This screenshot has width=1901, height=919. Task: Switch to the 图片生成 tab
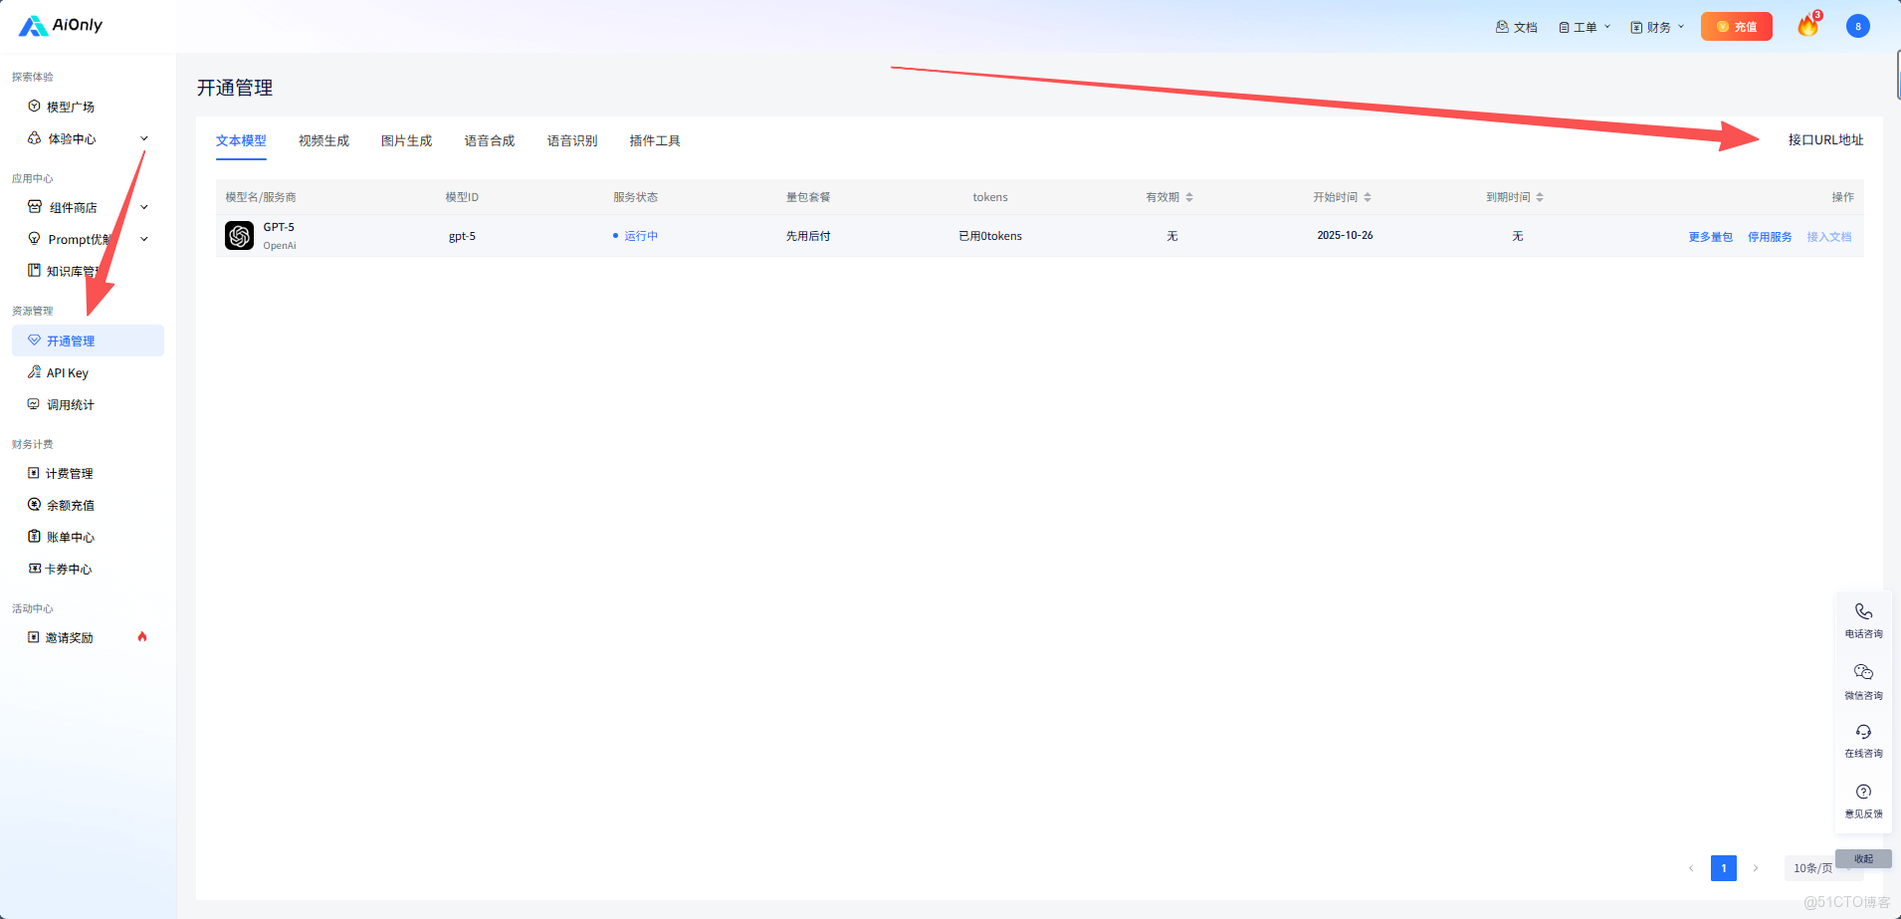pos(406,140)
